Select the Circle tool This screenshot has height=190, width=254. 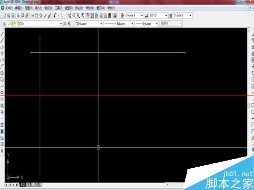2,73
